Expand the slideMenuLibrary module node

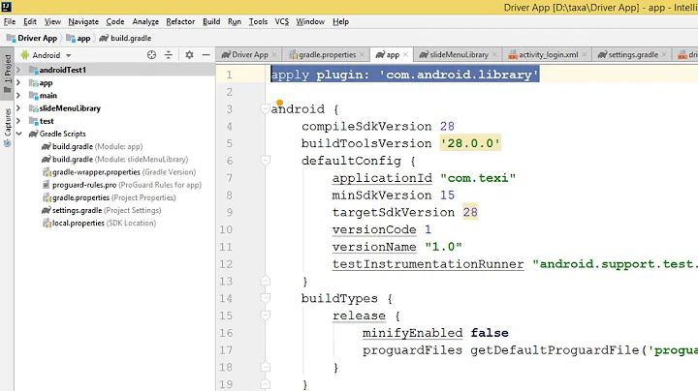click(18, 108)
